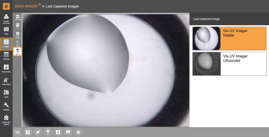Image resolution: width=269 pixels, height=137 pixels.
Task: Switch to the Live Image tab
Action: pos(17,17)
